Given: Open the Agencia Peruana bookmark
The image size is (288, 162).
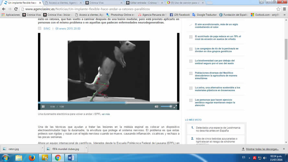Looking at the screenshot, I should tap(152, 15).
